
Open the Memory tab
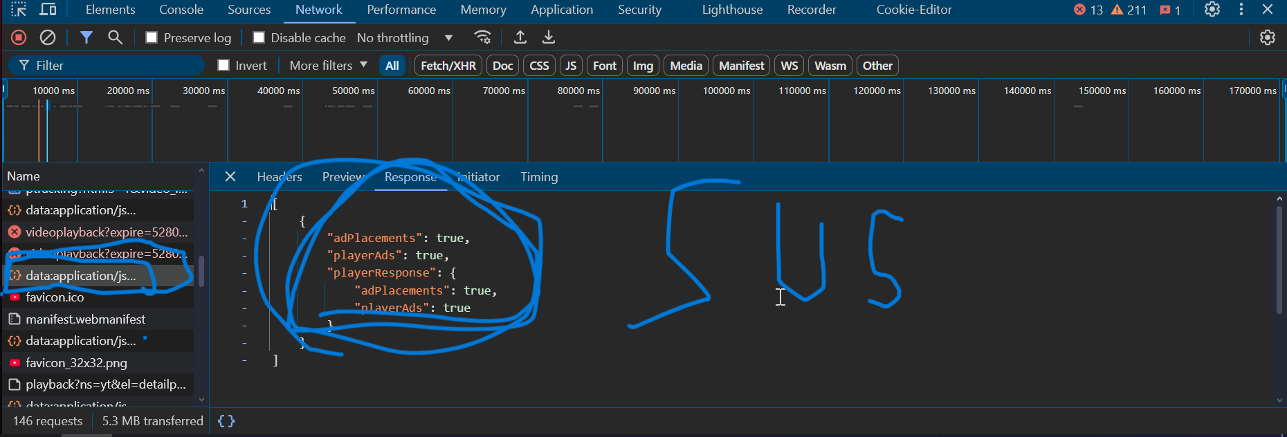tap(484, 10)
